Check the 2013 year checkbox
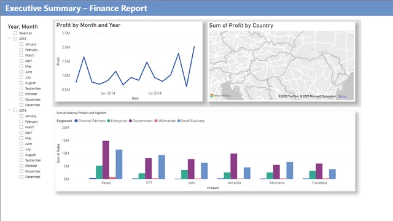Screen dimensions: 393x221 click(15, 39)
